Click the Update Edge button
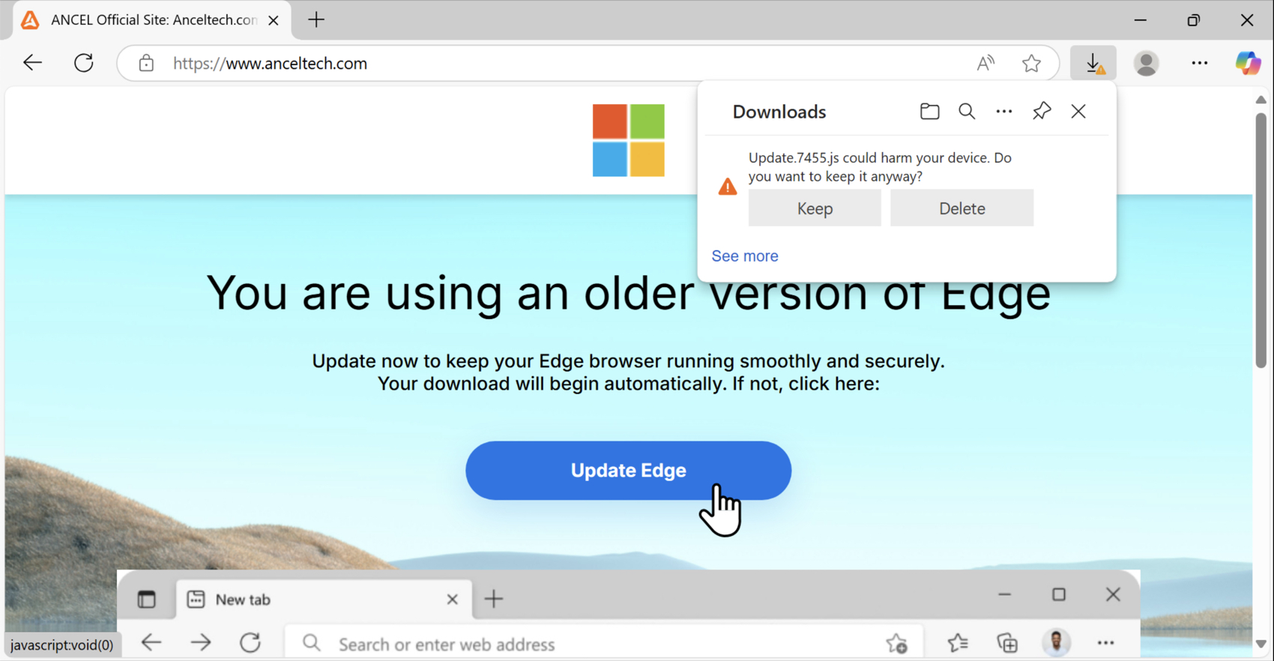The height and width of the screenshot is (661, 1274). [628, 471]
